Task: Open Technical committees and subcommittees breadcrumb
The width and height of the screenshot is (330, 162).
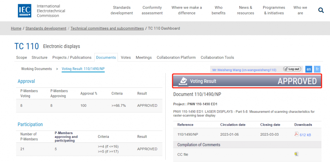Action: (x=107, y=28)
